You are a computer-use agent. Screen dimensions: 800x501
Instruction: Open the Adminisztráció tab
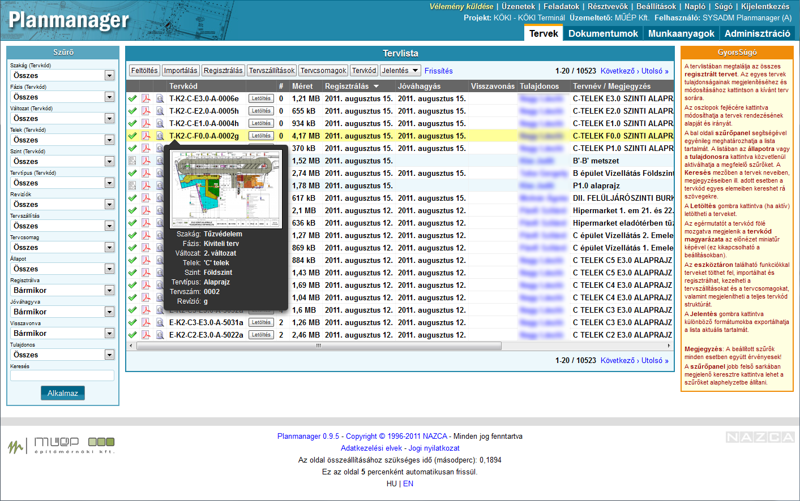[x=757, y=33]
